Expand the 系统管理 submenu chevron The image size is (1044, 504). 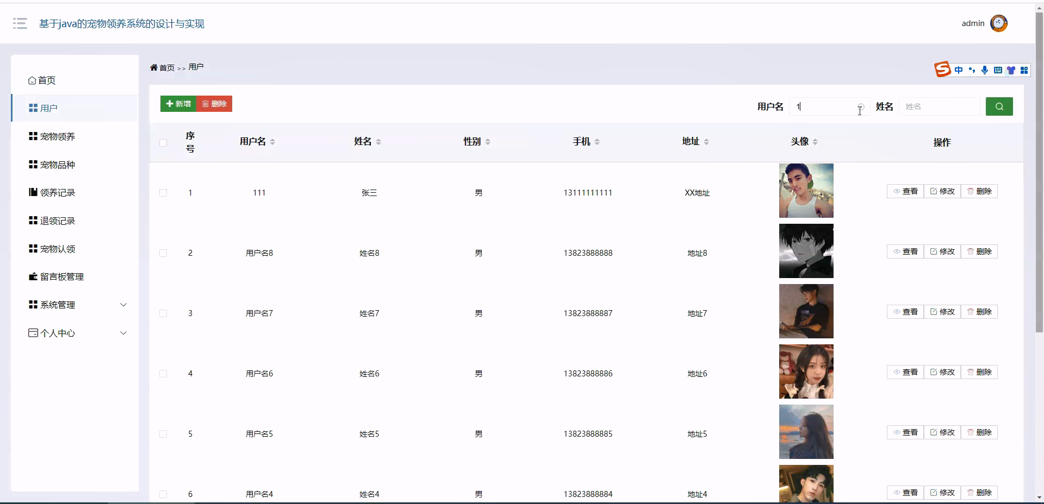123,305
